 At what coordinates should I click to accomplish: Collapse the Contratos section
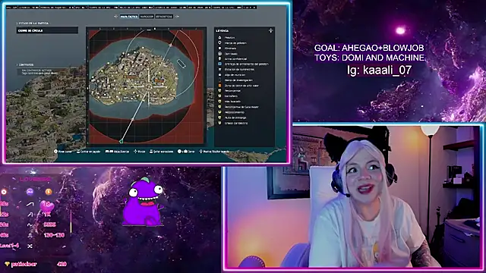click(x=25, y=64)
